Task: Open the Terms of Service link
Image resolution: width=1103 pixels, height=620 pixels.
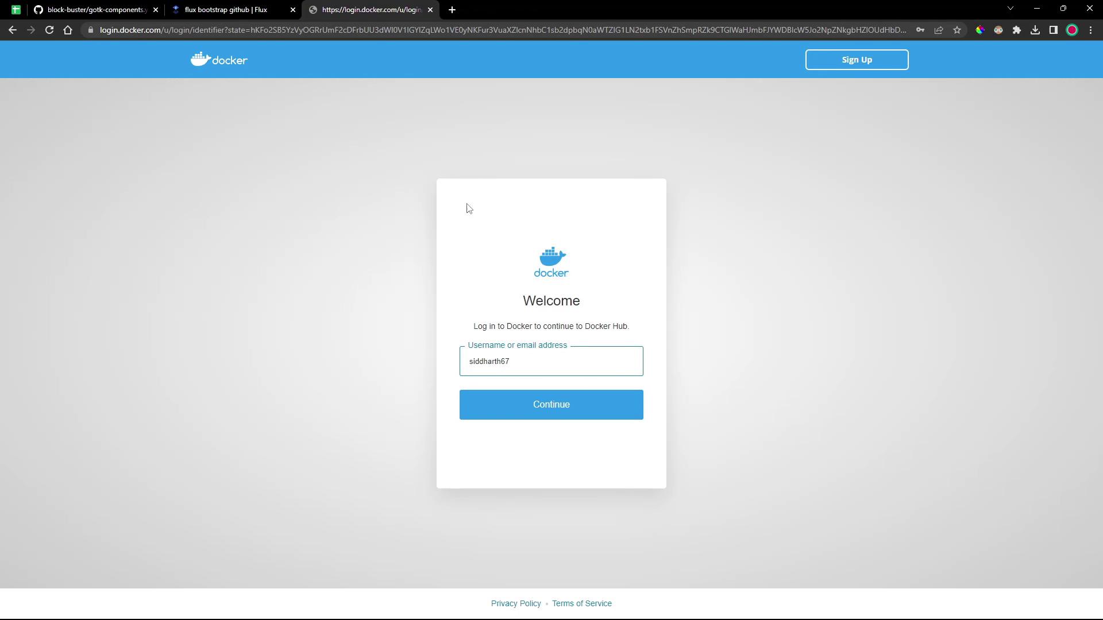Action: tap(581, 603)
